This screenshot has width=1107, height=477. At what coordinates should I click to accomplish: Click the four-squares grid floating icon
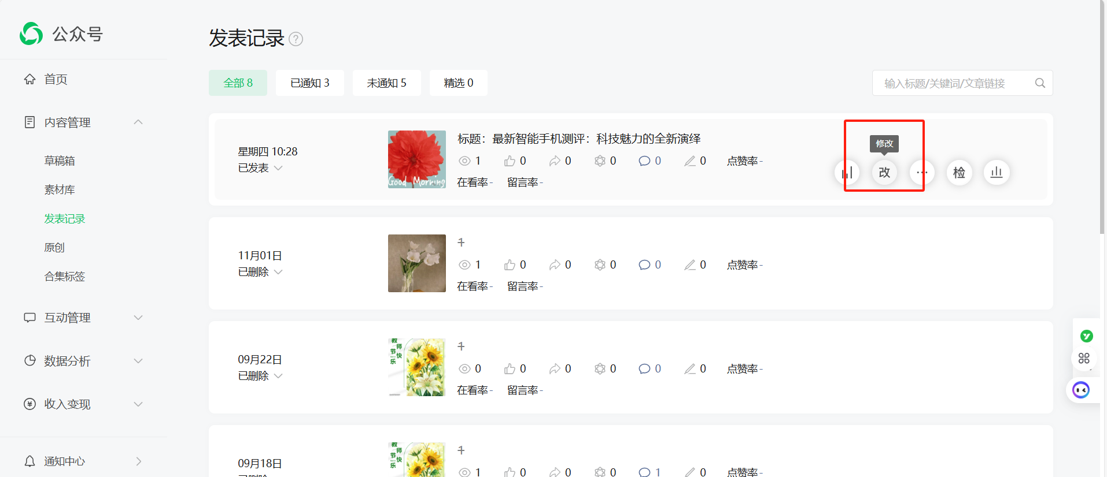coord(1084,358)
